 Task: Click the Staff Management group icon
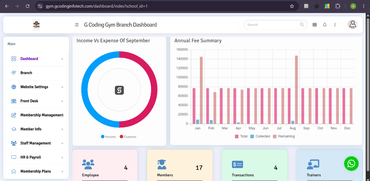click(x=14, y=143)
